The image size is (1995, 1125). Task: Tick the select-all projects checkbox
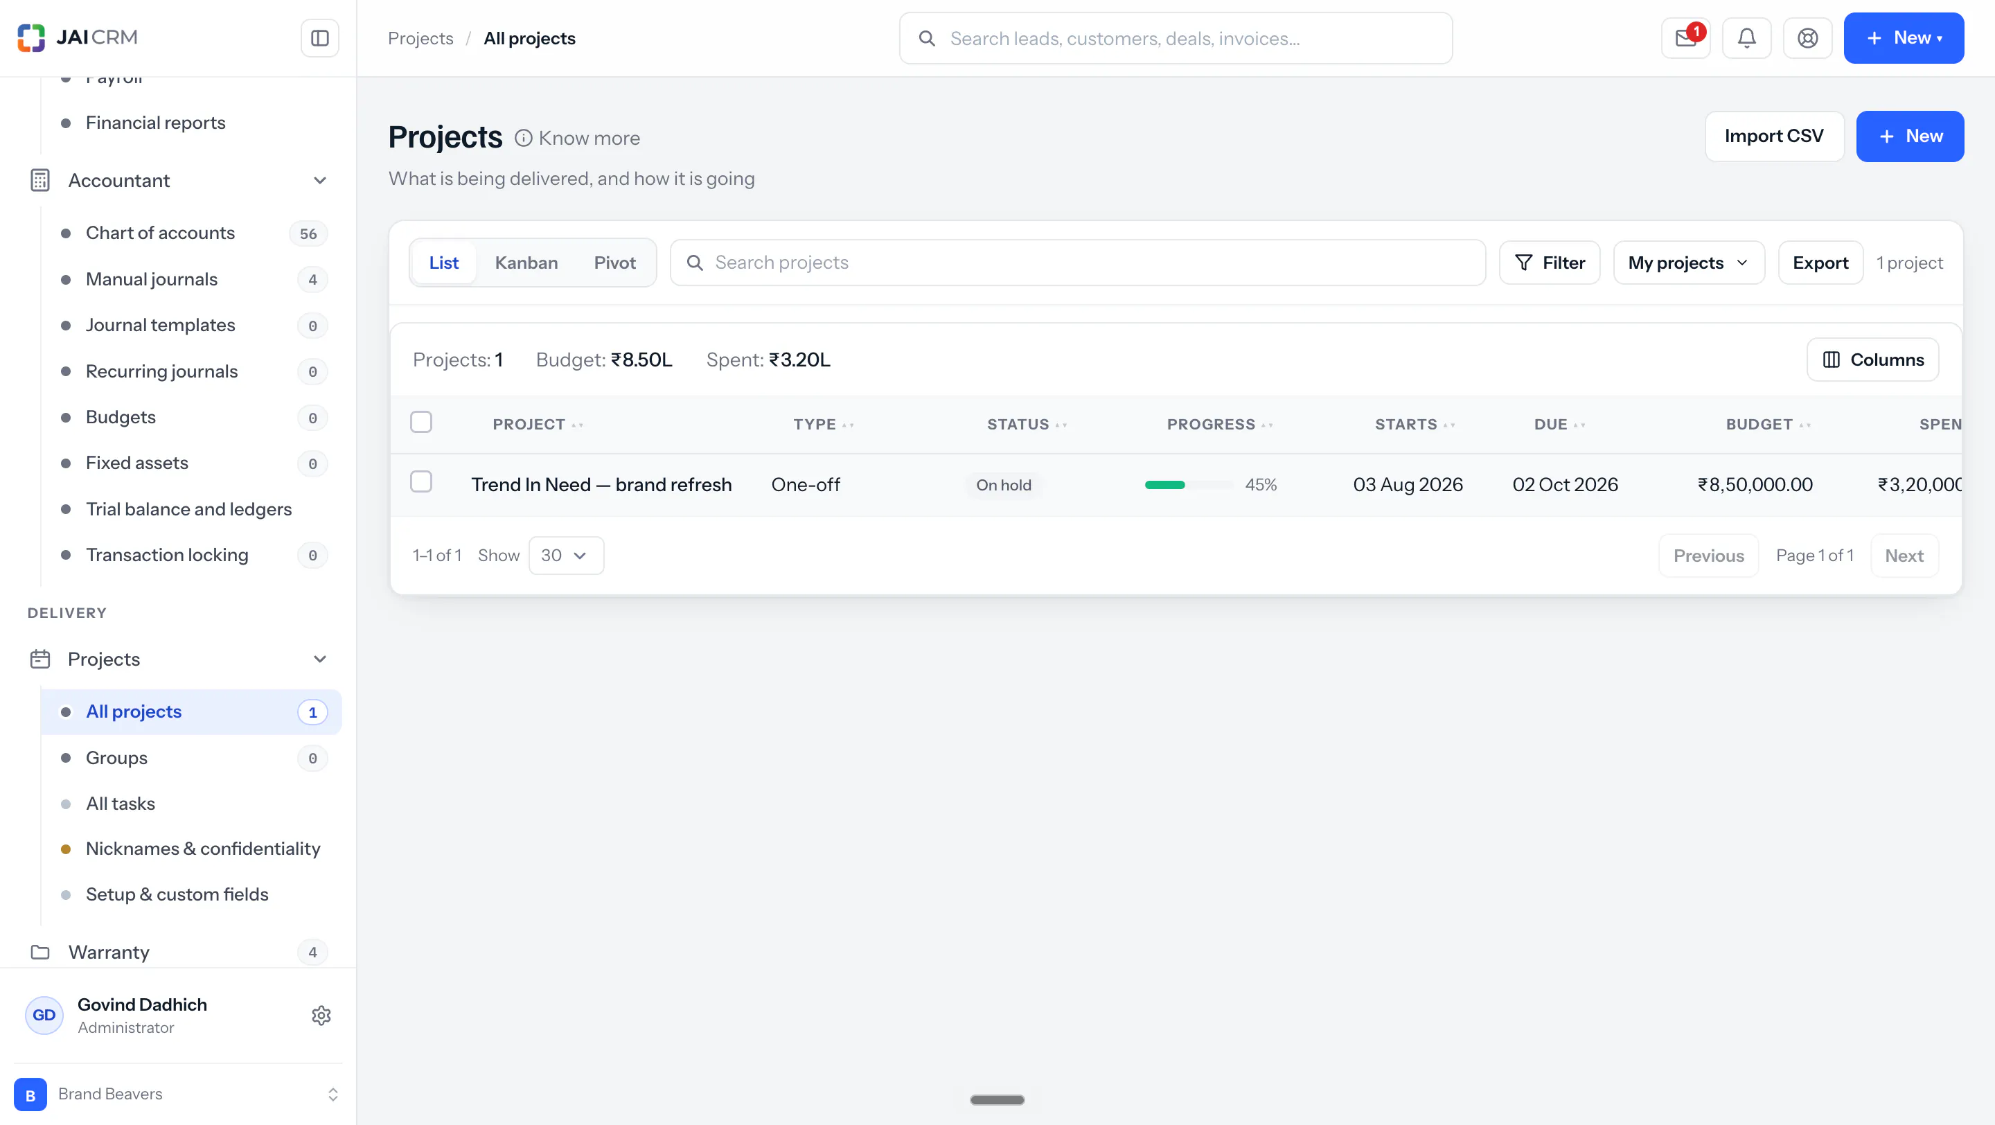[421, 422]
